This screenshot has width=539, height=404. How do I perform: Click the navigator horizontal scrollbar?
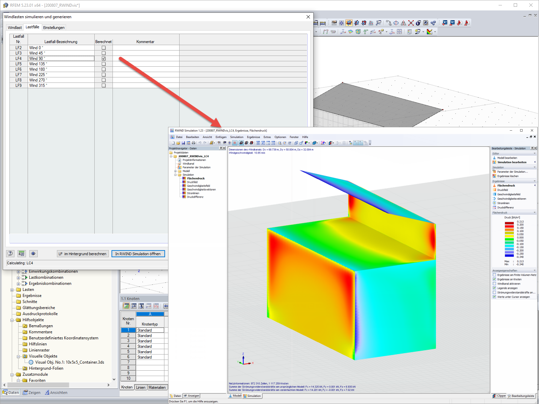[38, 385]
